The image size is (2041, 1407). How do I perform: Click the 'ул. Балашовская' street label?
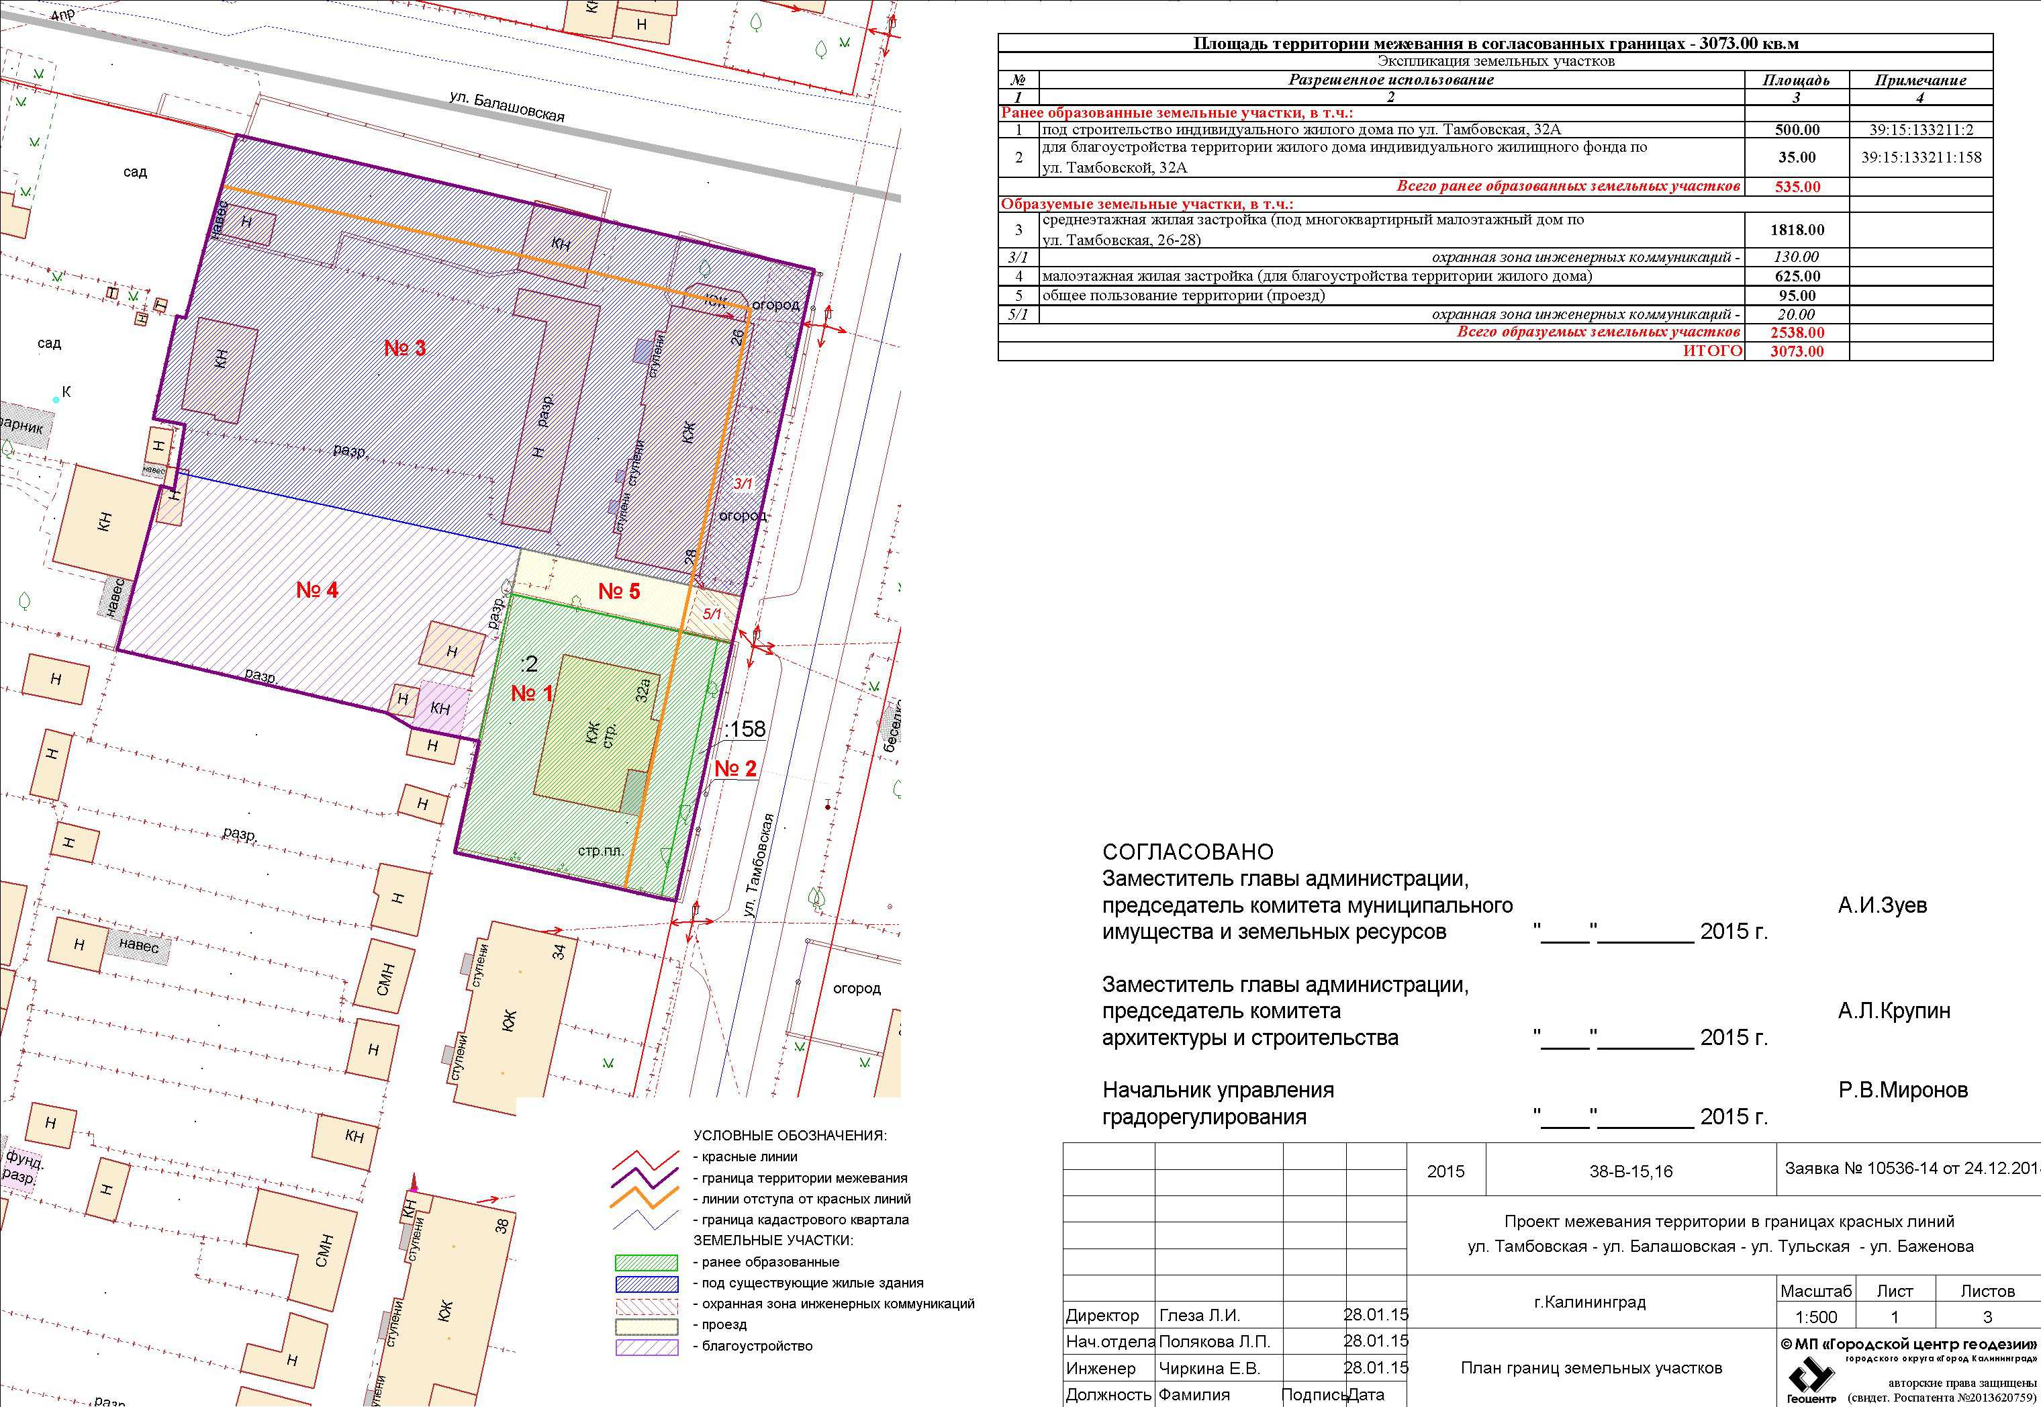pyautogui.click(x=507, y=106)
